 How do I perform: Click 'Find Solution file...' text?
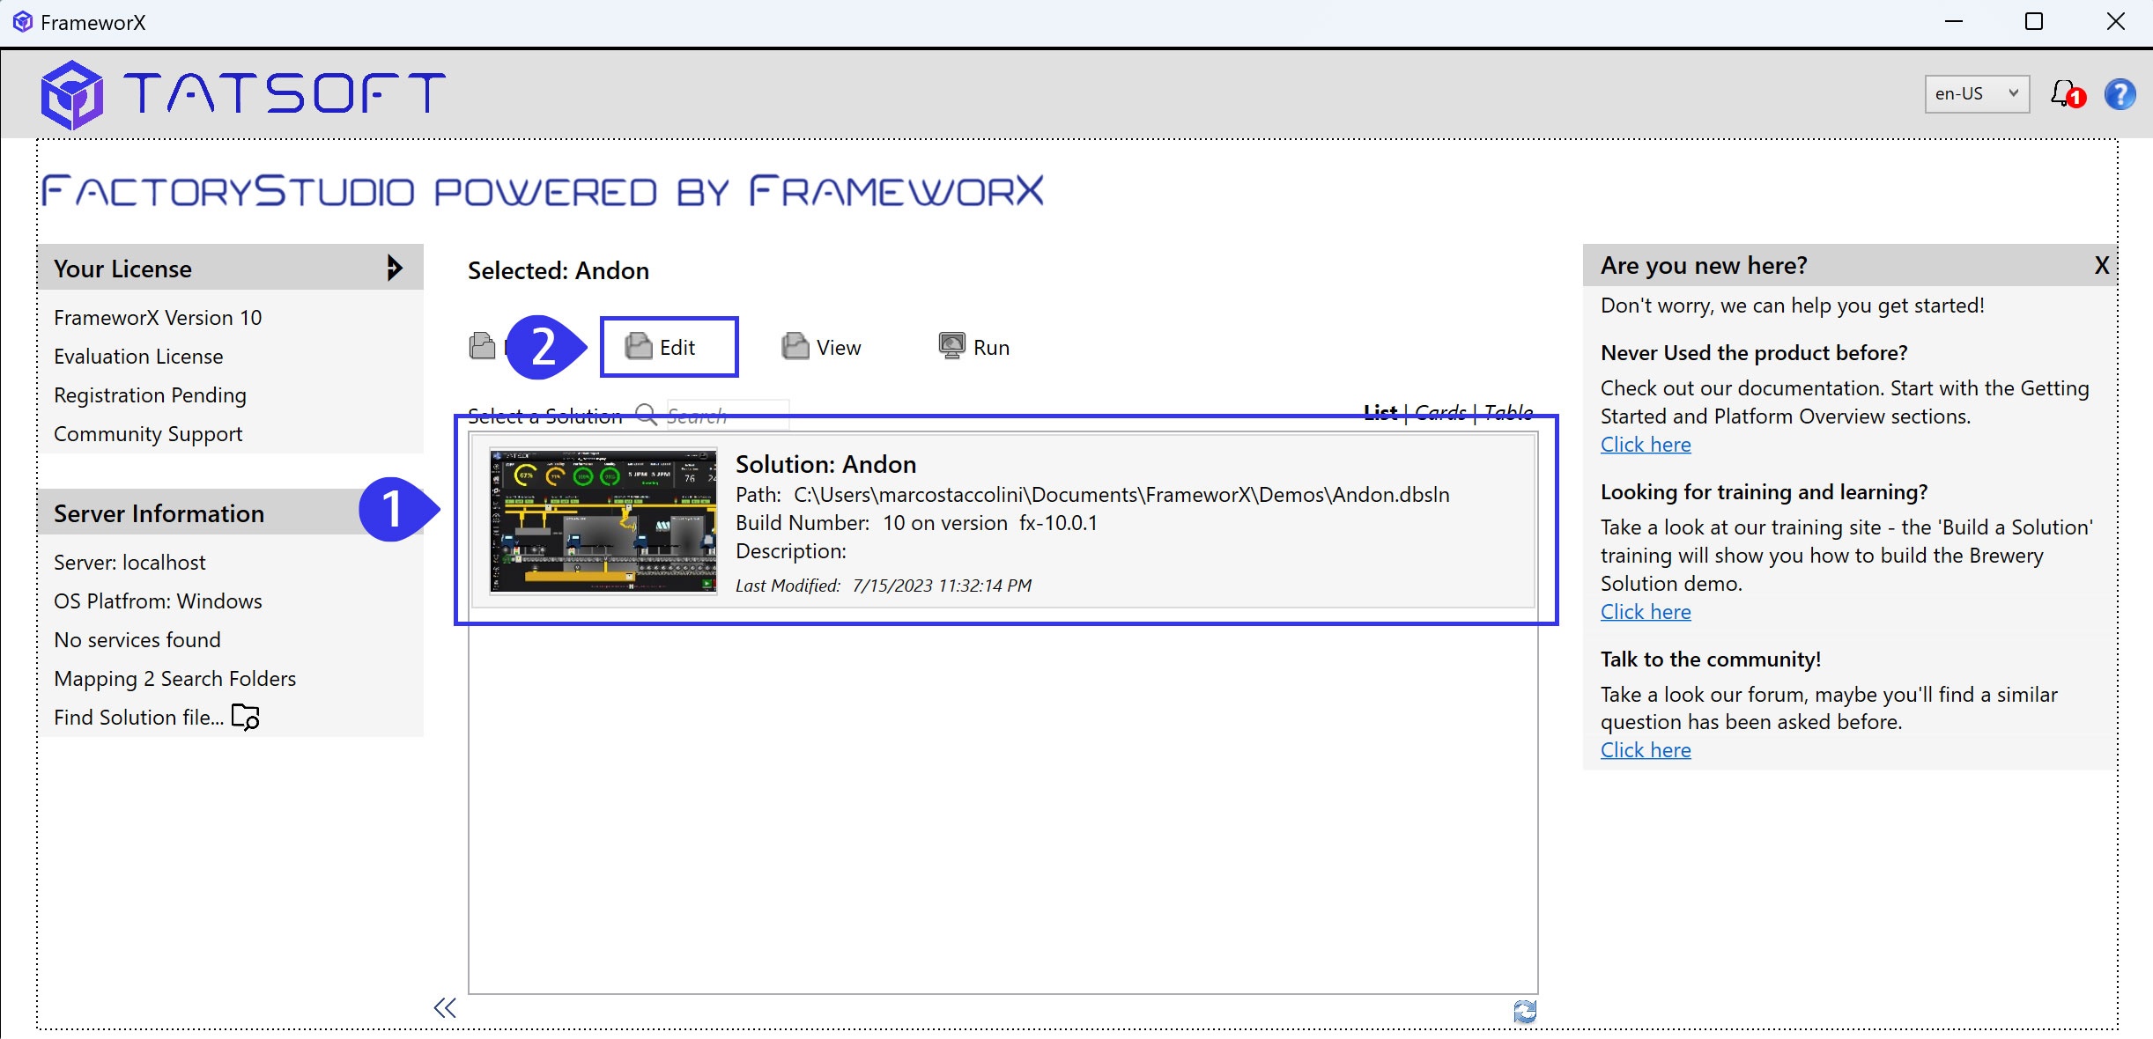(x=139, y=718)
